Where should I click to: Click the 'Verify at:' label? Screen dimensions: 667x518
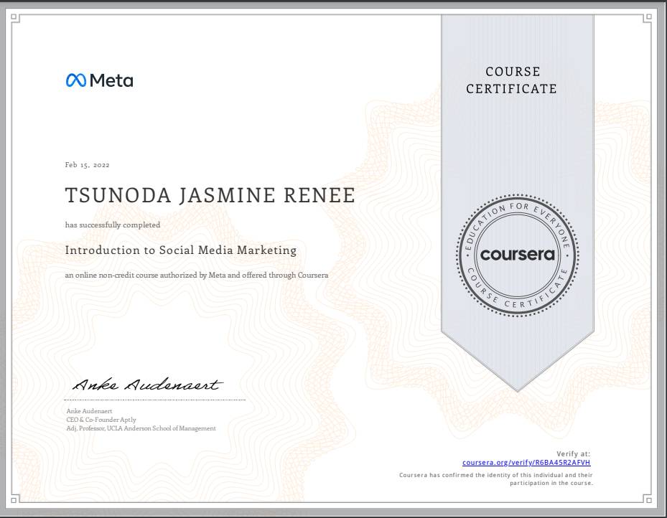point(574,454)
